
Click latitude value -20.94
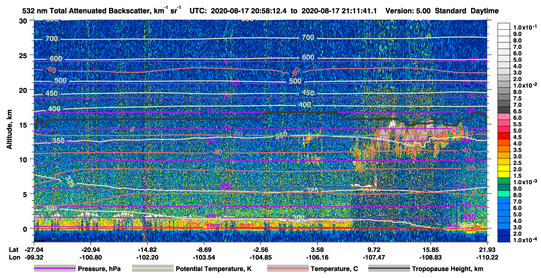coord(90,249)
